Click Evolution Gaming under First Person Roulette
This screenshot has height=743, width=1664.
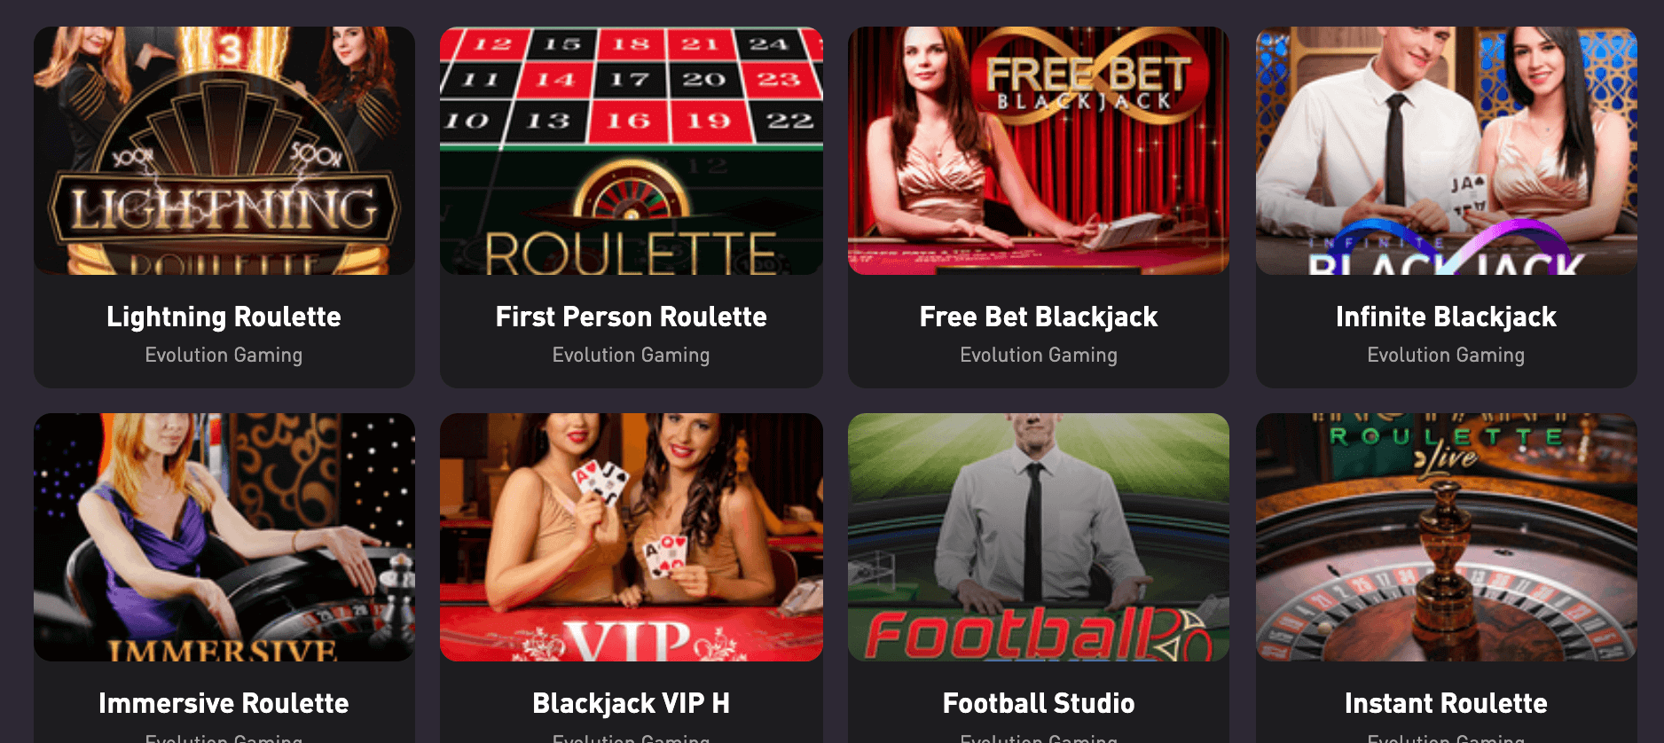pos(632,356)
